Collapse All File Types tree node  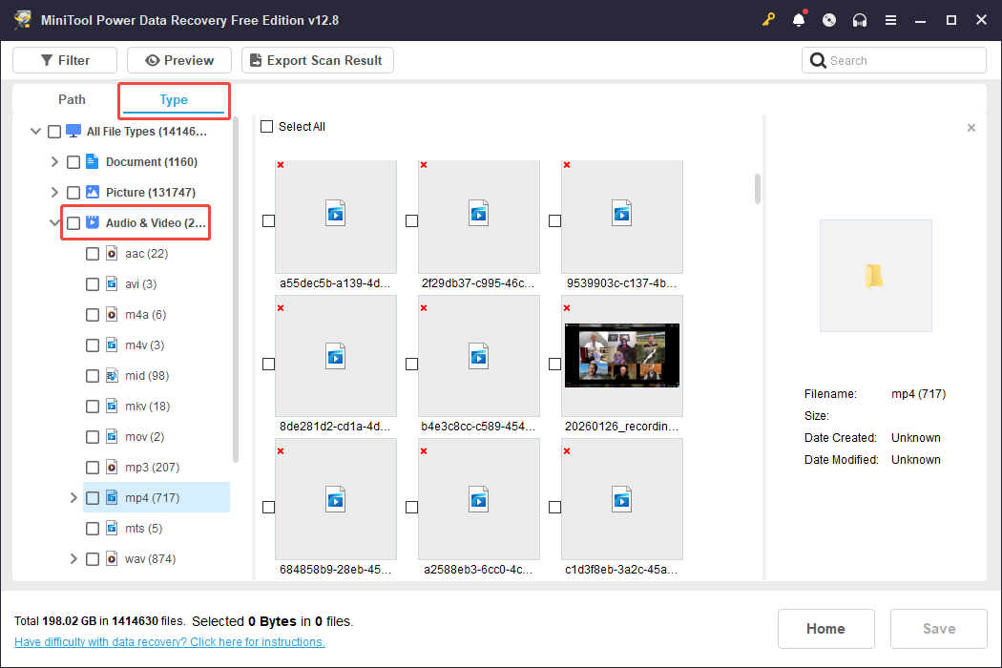coord(35,131)
